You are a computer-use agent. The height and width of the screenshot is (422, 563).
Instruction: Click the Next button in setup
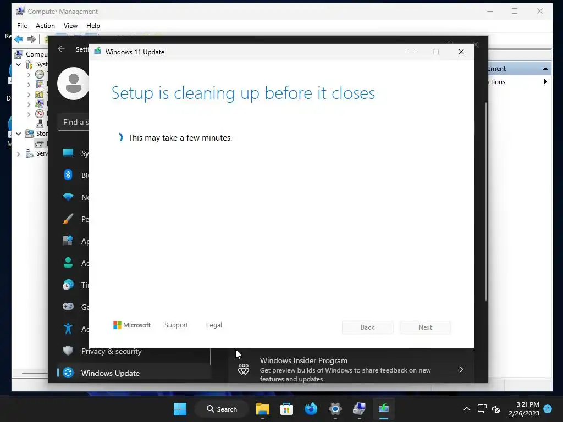point(425,327)
